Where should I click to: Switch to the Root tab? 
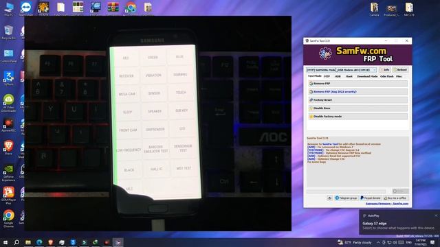click(x=349, y=76)
